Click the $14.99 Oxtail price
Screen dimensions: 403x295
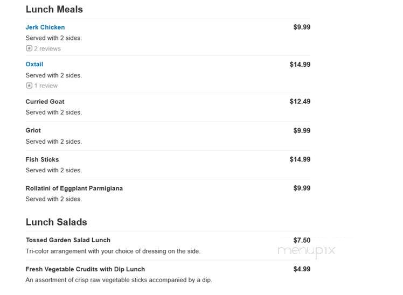coord(300,64)
